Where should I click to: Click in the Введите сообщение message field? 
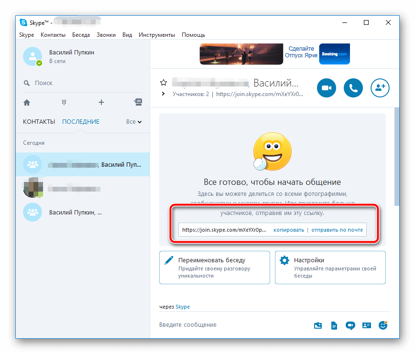coord(229,325)
